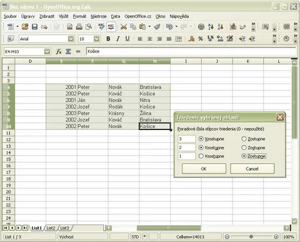Apply Percent number format icon

click(x=201, y=39)
